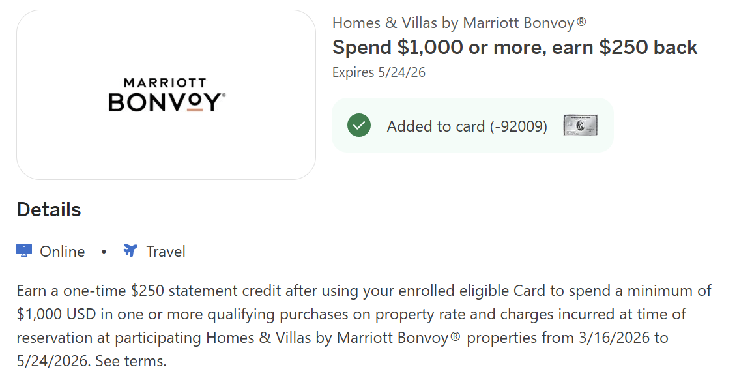752x378 pixels.
Task: Click the Added to card (-92009) status
Action: tap(467, 126)
